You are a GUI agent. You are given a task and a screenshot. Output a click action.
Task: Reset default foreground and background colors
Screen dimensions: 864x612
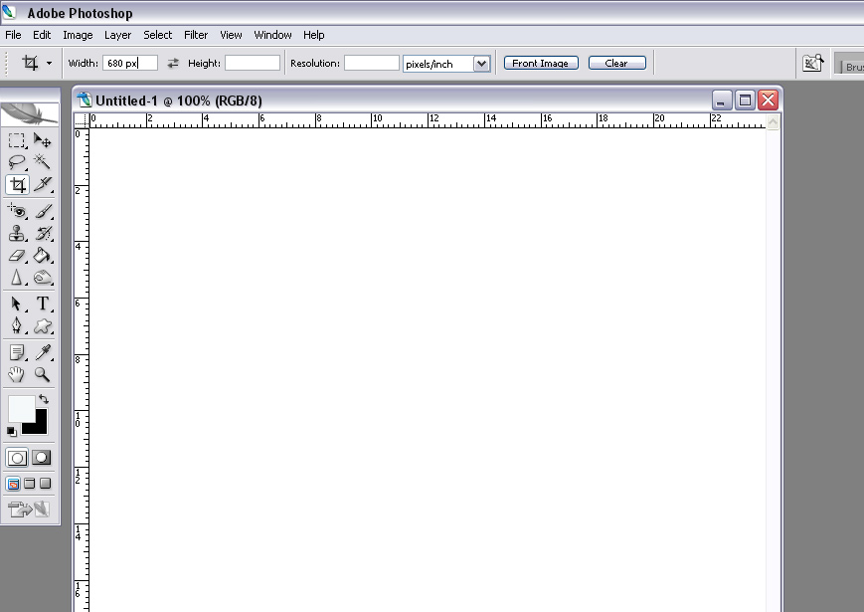coord(12,431)
